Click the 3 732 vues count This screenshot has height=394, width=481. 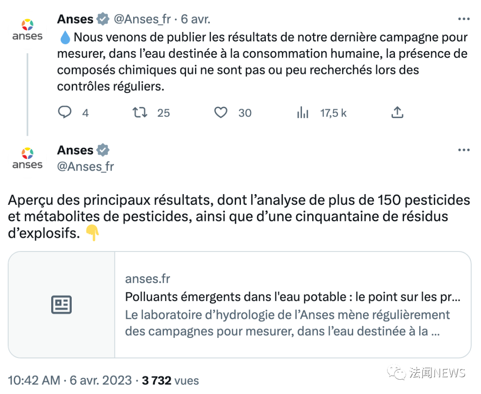coord(170,381)
